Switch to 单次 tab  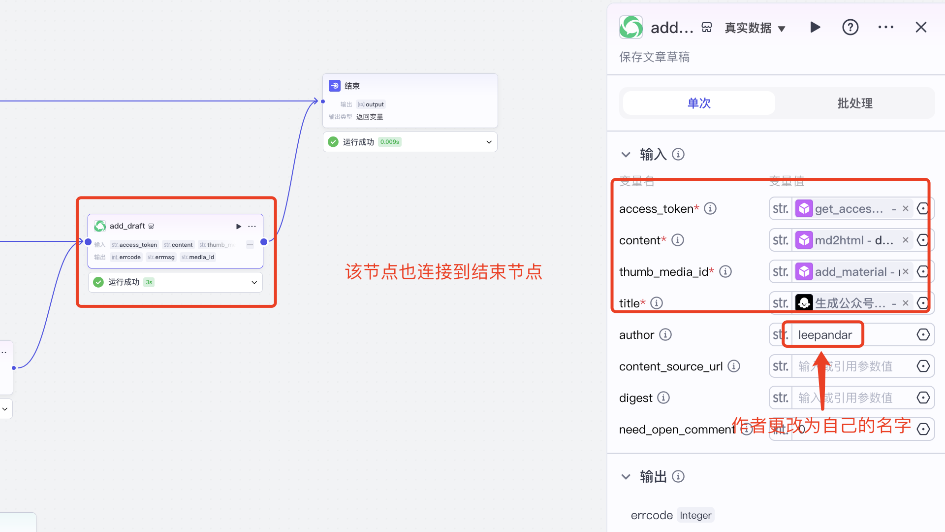699,103
